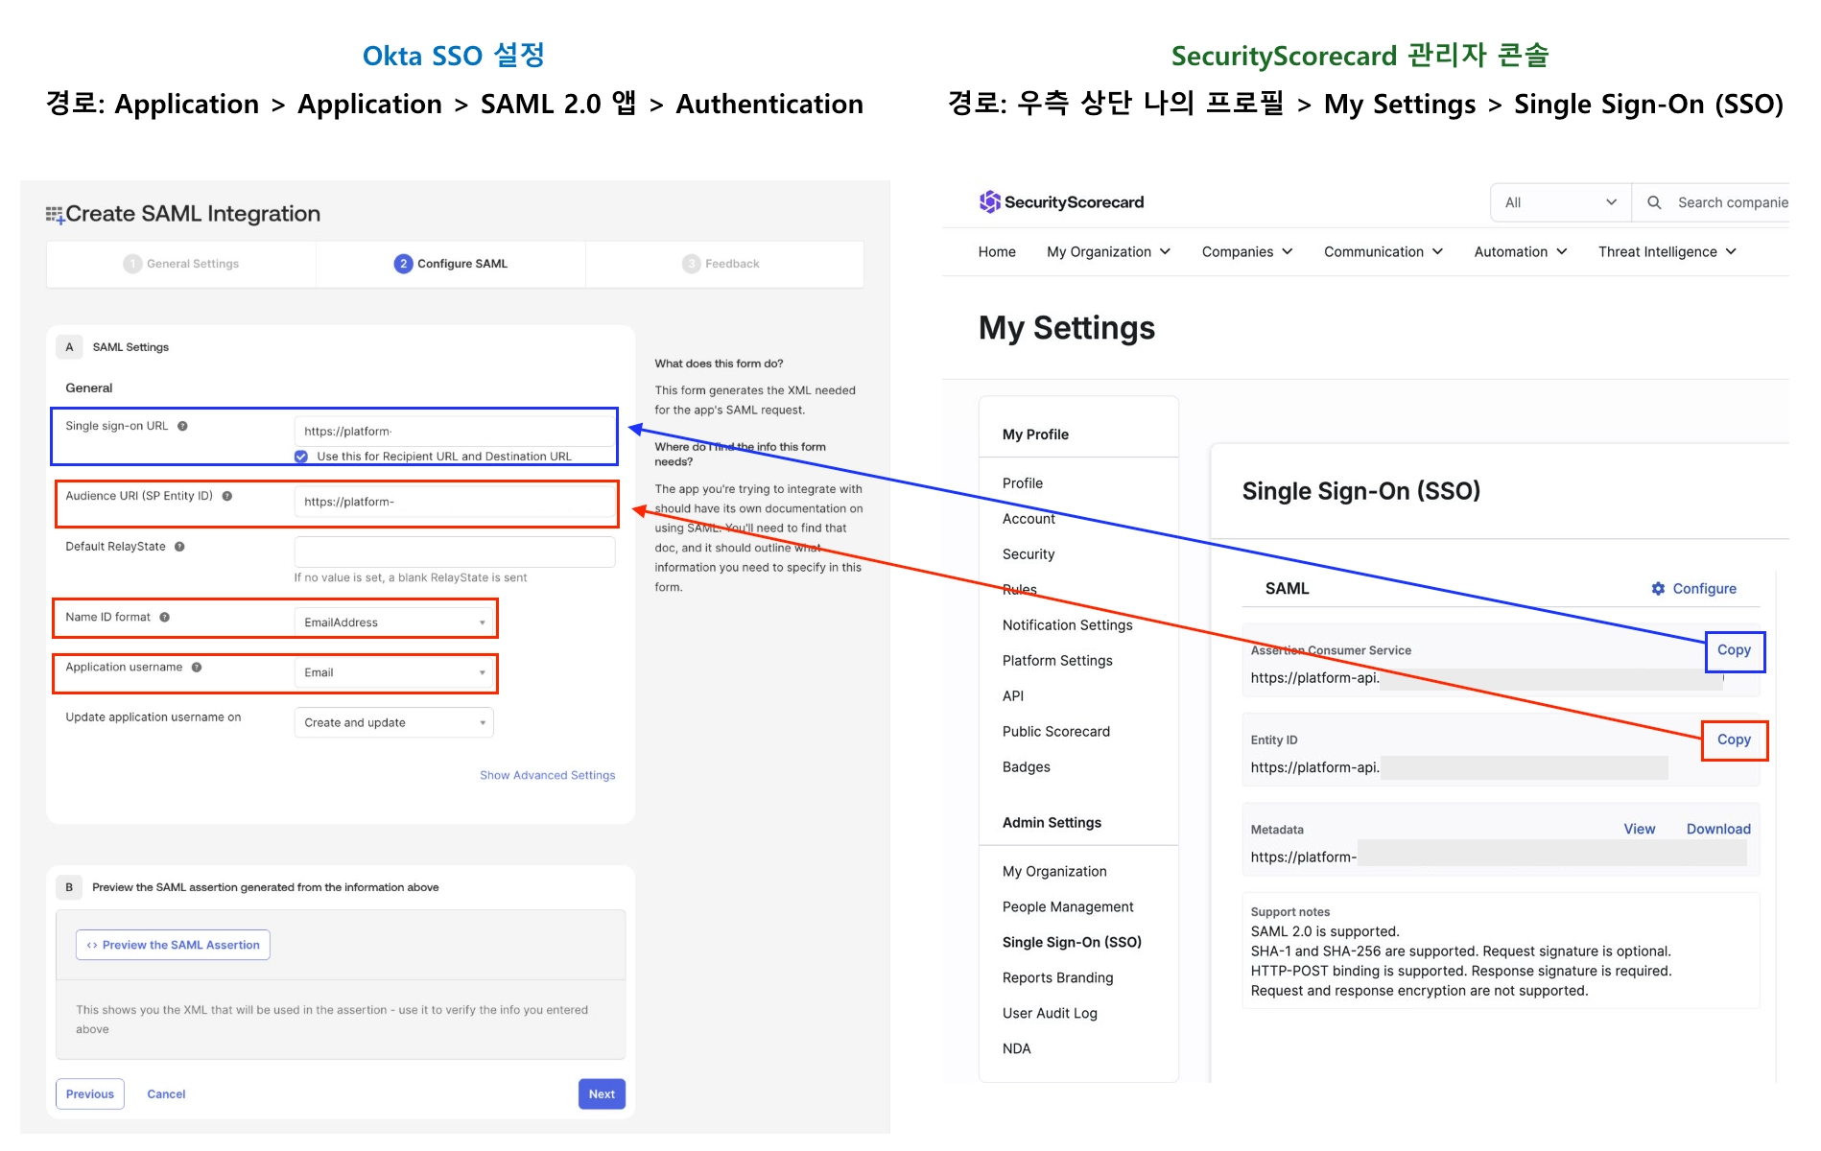Screen dimensions: 1821x1151
Task: Click the Default RelayState input field
Action: tap(454, 552)
